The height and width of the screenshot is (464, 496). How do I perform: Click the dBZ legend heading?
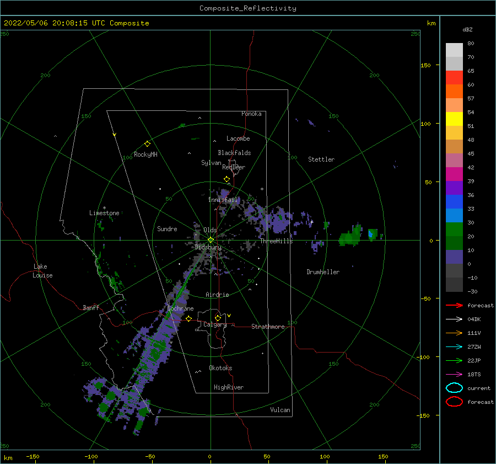click(x=467, y=30)
